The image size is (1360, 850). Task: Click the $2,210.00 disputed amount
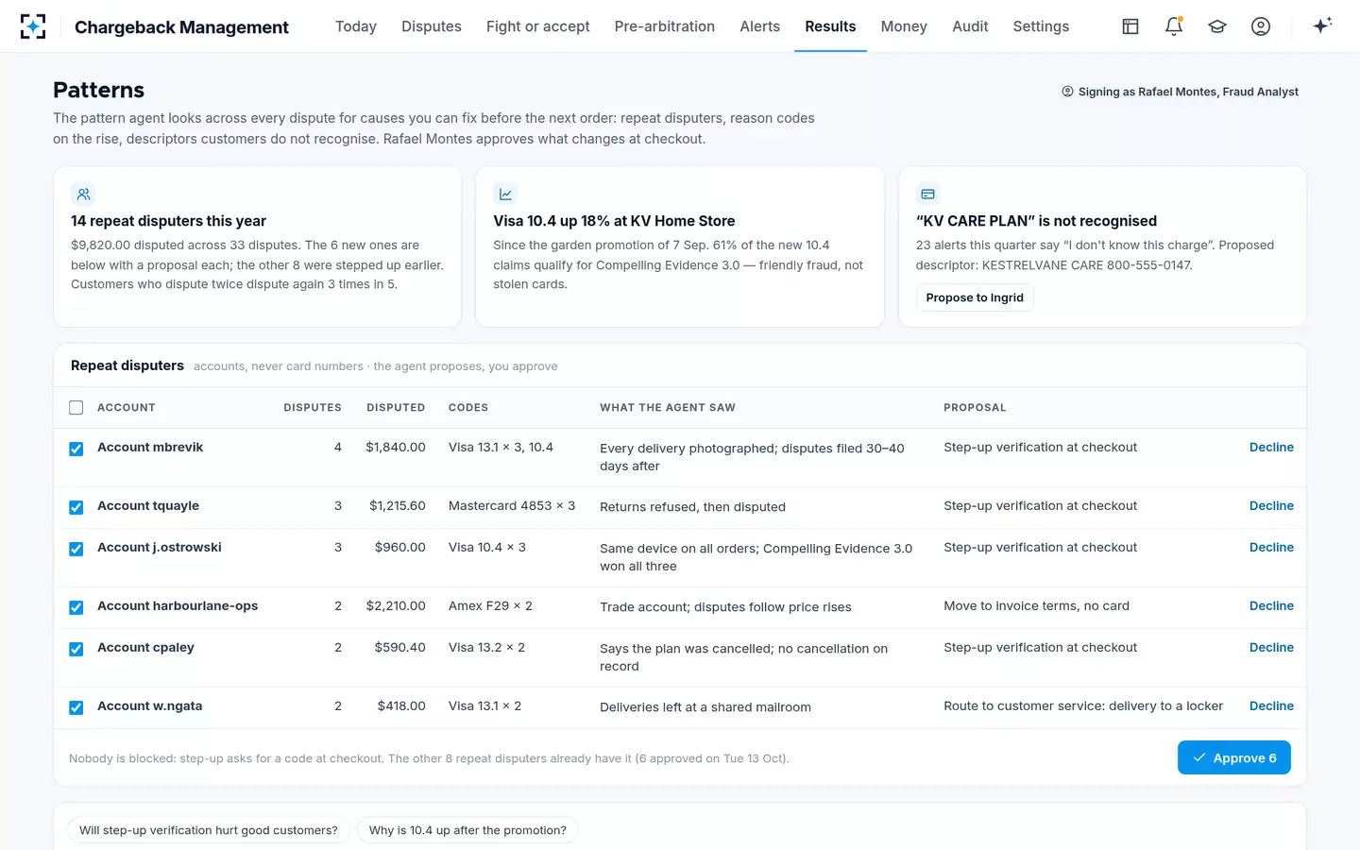[x=396, y=606]
